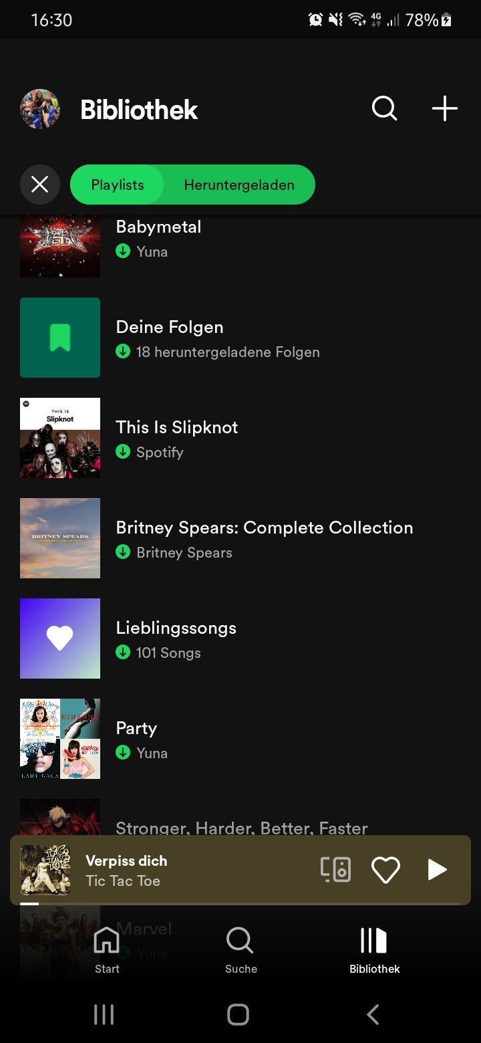This screenshot has width=481, height=1043.
Task: Open the profile avatar picture
Action: click(x=40, y=109)
